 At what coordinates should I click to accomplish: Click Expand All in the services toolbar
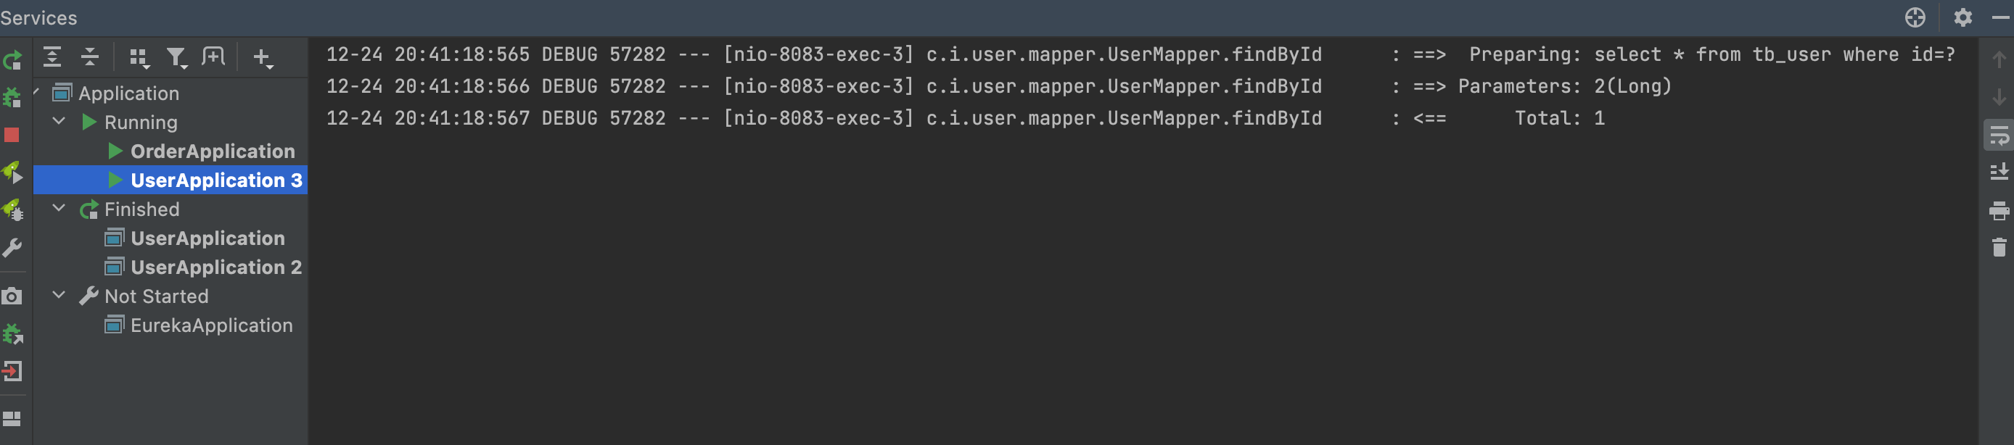52,57
